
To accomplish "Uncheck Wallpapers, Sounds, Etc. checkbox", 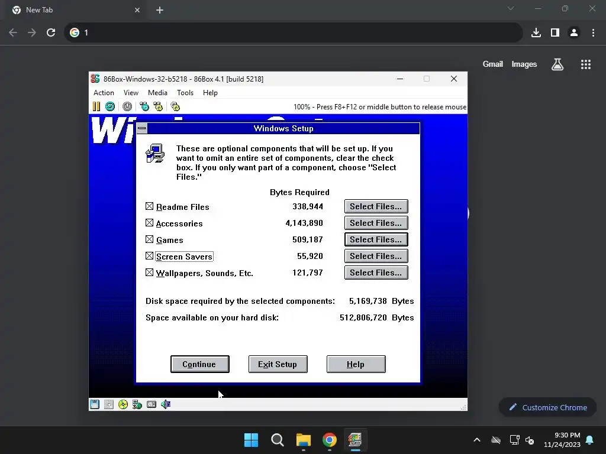I will click(x=150, y=273).
